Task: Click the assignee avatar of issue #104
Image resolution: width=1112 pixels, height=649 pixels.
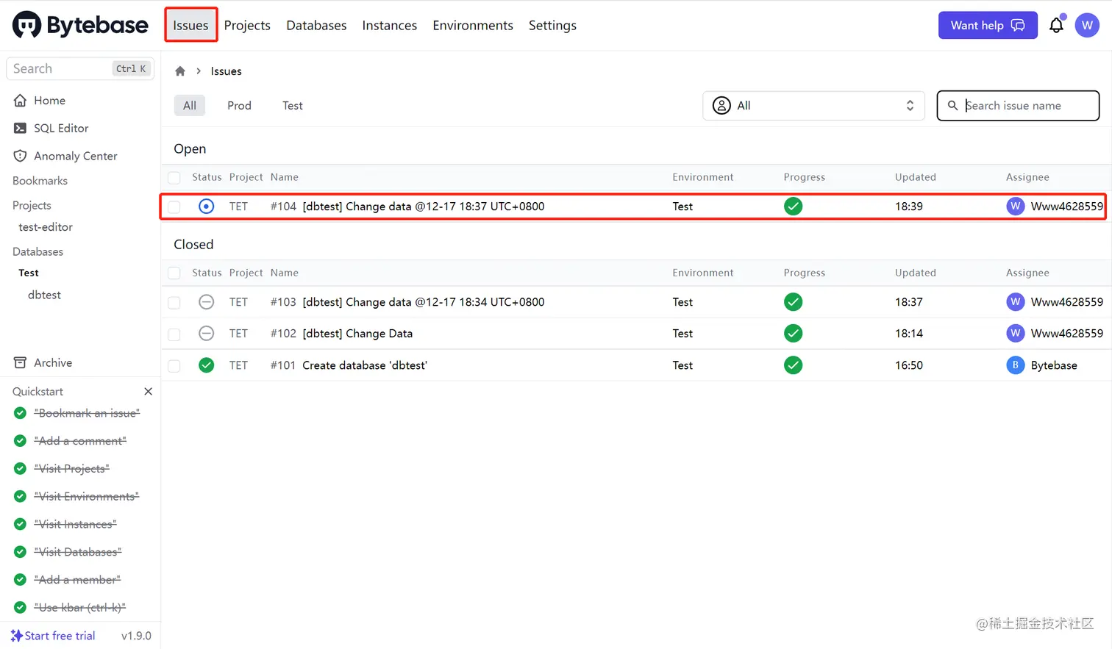Action: pos(1016,207)
